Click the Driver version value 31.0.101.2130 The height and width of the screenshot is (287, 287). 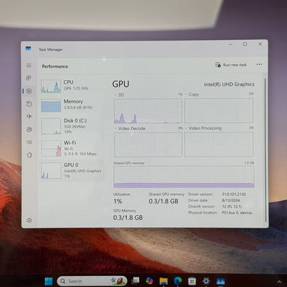coord(234,195)
